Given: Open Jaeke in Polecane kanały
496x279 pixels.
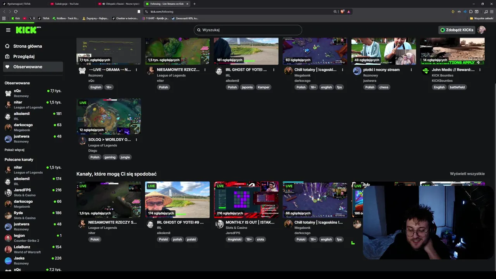Looking at the screenshot, I should click(33, 260).
